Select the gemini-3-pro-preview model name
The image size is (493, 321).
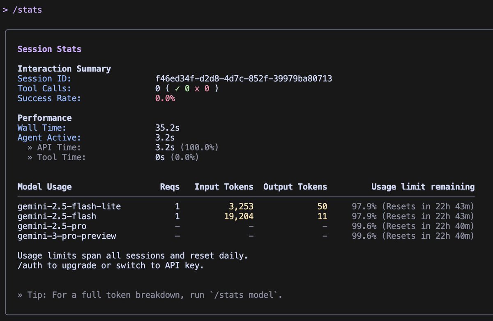[x=67, y=236]
